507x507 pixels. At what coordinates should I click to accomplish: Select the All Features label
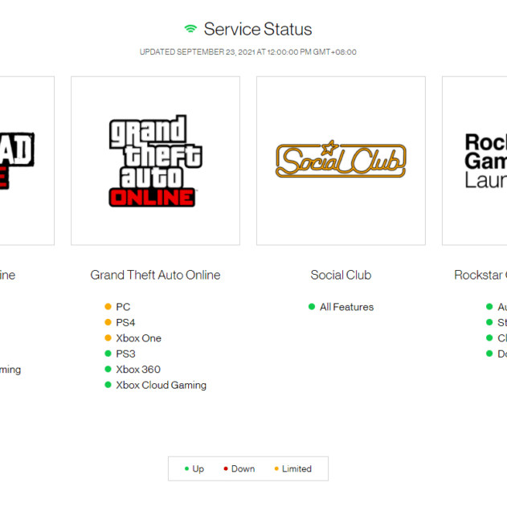[346, 307]
